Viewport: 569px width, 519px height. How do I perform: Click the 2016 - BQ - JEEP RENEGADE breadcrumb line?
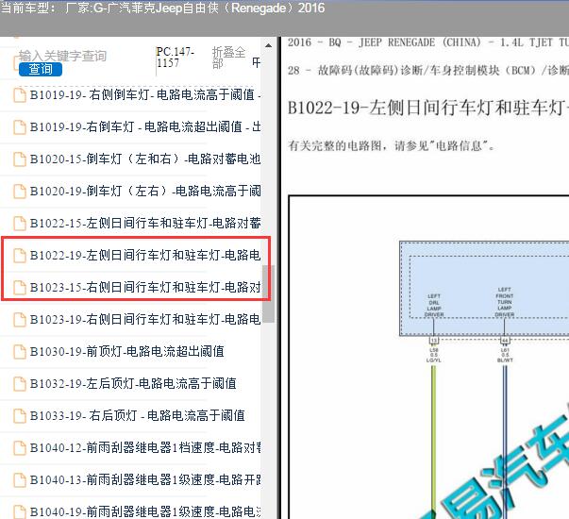pos(428,42)
